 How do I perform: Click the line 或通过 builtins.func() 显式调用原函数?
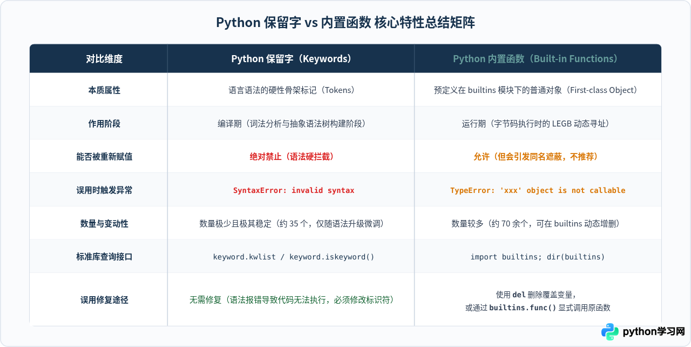pyautogui.click(x=538, y=308)
